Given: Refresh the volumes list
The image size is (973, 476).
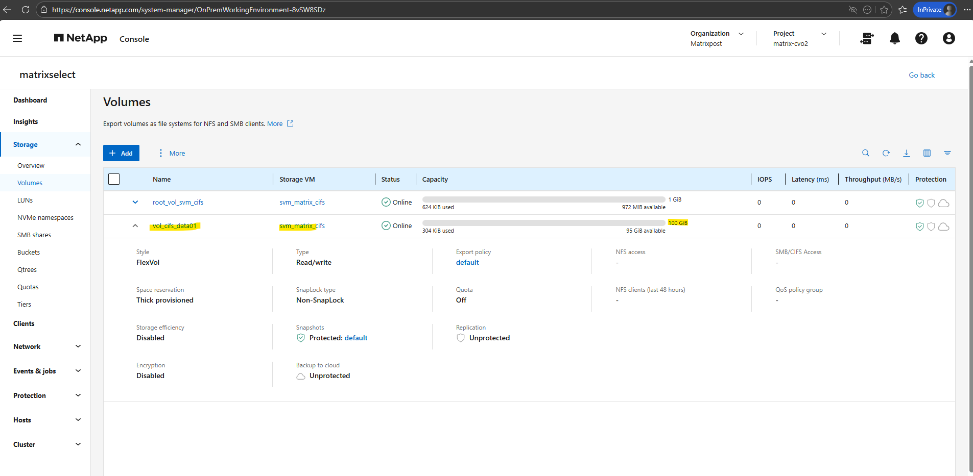Looking at the screenshot, I should [886, 153].
